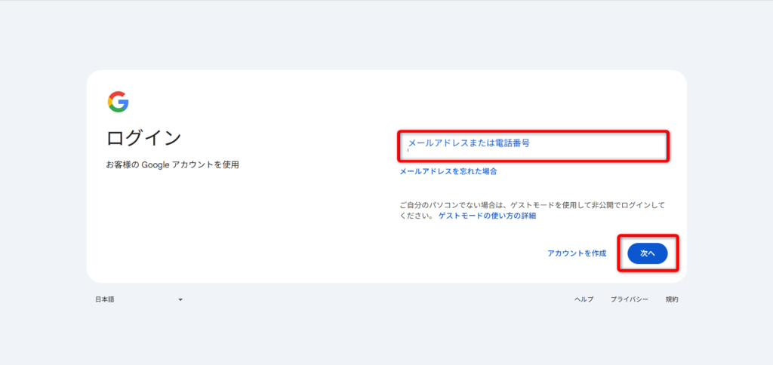Screen dimensions: 773x365
Task: Open ゲストモードの使い方の詳細 link
Action: point(487,216)
